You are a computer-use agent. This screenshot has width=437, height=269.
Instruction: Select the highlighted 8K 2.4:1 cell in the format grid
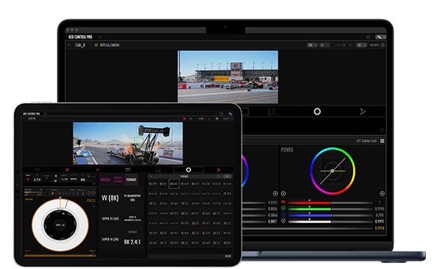(174, 184)
